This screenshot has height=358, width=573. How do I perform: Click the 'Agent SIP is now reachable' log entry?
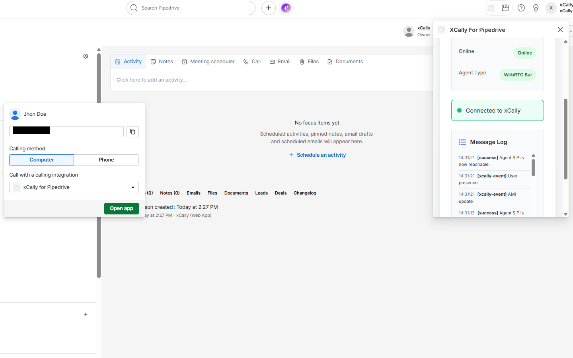pyautogui.click(x=494, y=161)
